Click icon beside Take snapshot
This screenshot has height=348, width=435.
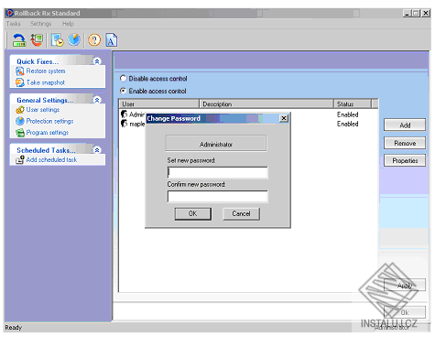pos(20,82)
